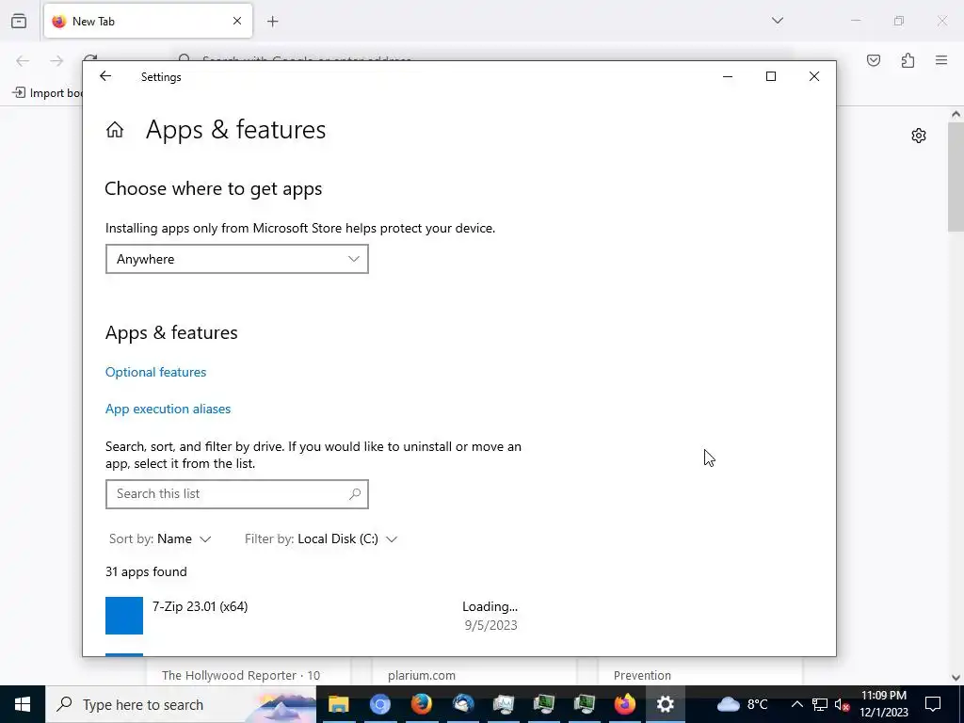Click the magnifier icon in Search this list
Viewport: 964px width, 723px height.
(x=355, y=493)
